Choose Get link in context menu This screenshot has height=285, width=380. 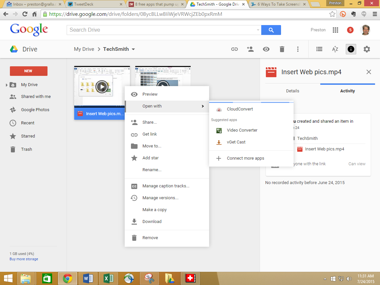point(167,134)
